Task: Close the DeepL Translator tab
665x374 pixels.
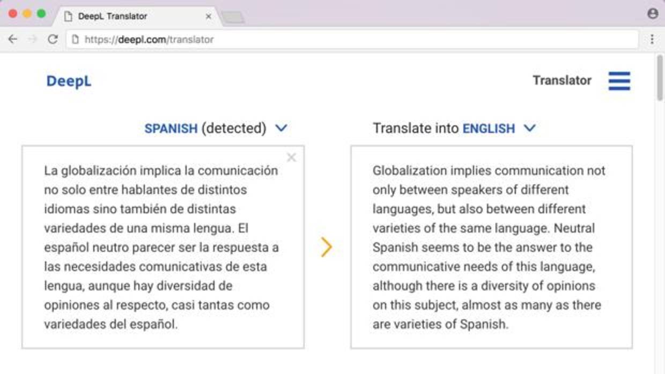Action: (x=209, y=17)
